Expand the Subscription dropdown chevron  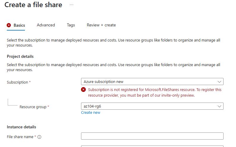click(x=219, y=82)
